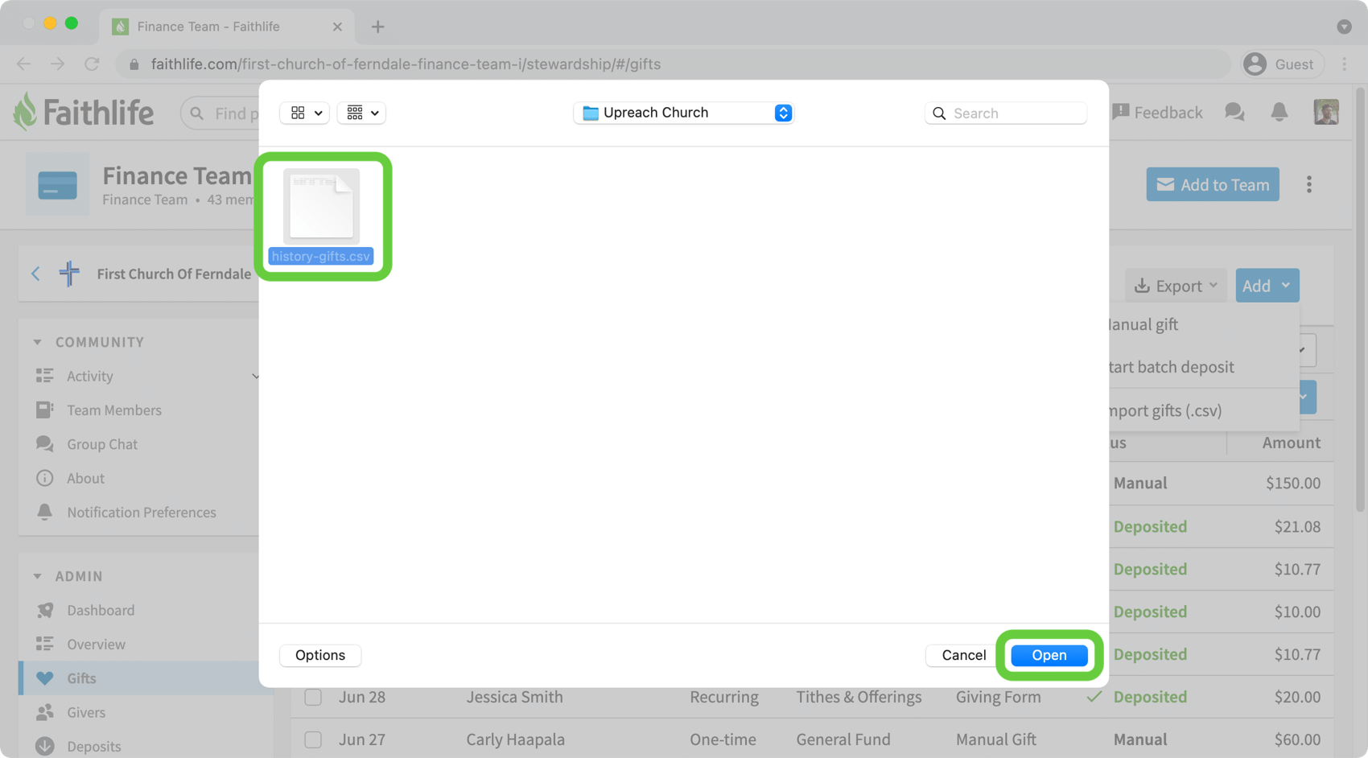The width and height of the screenshot is (1368, 758).
Task: Open the Options button in file dialog
Action: 320,655
